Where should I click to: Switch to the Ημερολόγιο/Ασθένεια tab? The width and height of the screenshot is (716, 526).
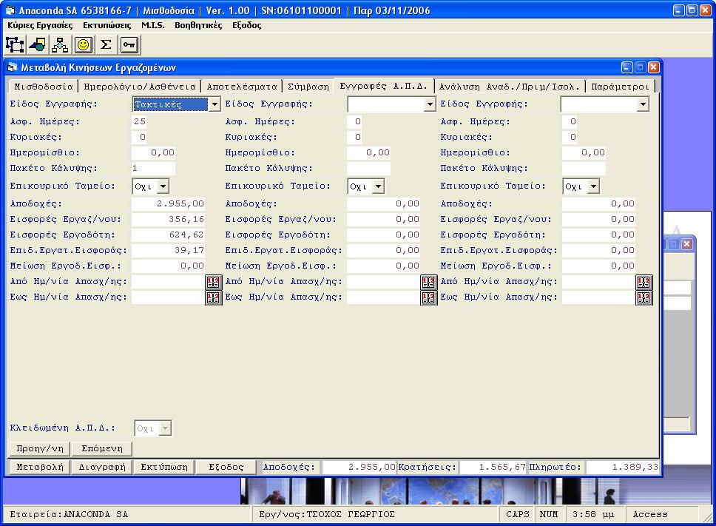coord(140,87)
